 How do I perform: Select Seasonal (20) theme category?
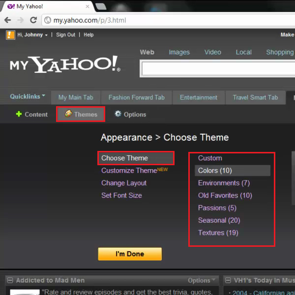[219, 220]
